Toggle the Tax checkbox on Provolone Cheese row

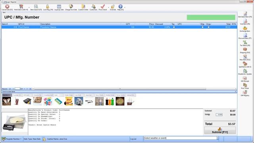174,27
